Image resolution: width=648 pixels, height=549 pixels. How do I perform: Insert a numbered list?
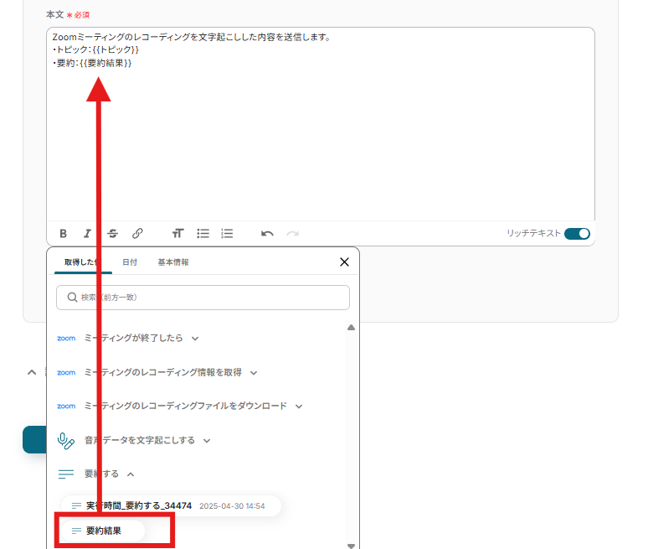(227, 234)
